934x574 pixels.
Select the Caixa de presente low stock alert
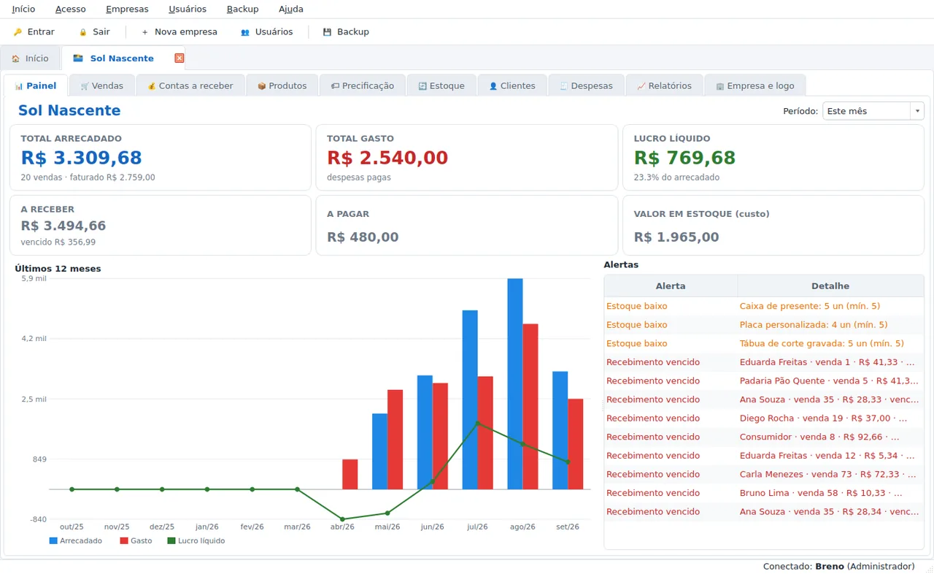point(764,306)
